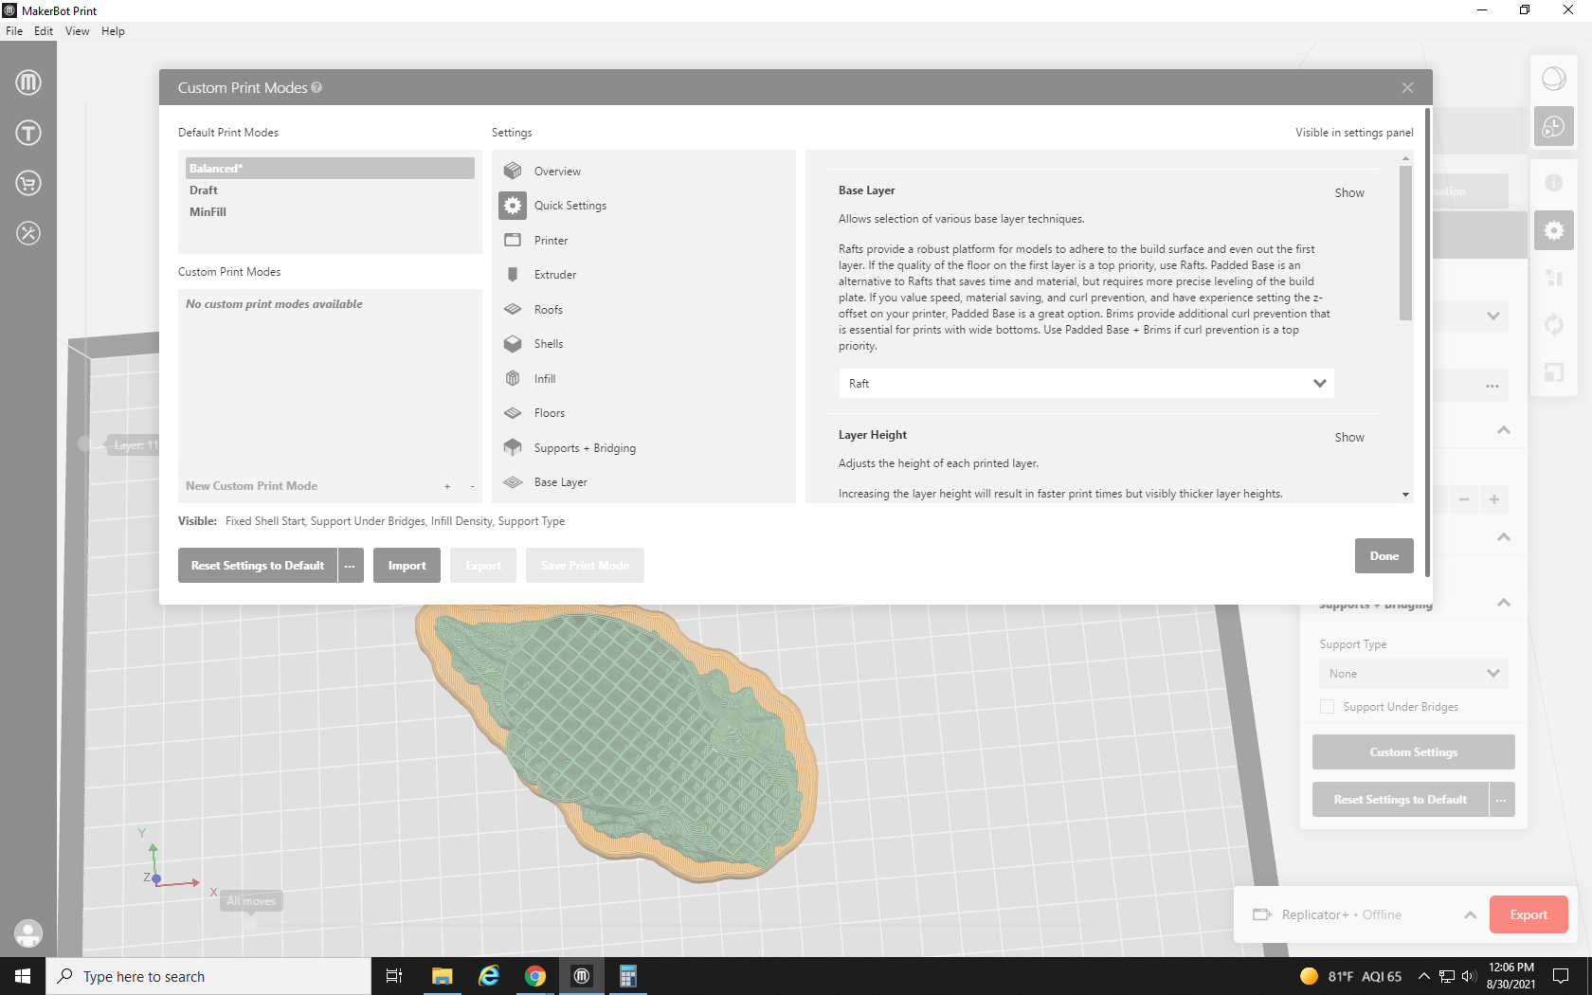Collapse the Supports + Bridging panel section
The image size is (1592, 995).
click(x=1504, y=603)
